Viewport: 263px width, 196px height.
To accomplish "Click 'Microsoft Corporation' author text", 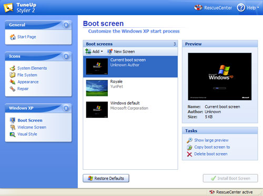I will pyautogui.click(x=129, y=108).
